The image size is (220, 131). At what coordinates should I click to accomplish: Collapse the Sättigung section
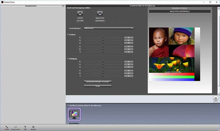tap(68, 59)
